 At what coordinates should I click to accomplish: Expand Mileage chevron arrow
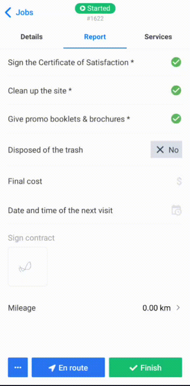pos(178,308)
